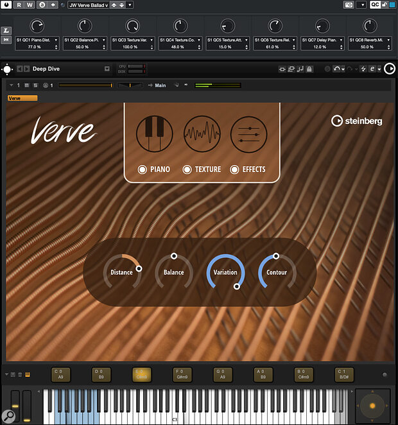Click the MIDI note icon in the toolbar
The width and height of the screenshot is (398, 425).
pos(300,69)
